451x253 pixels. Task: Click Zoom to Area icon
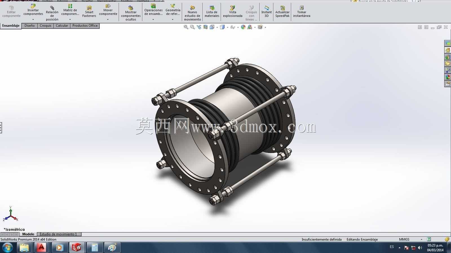[193, 27]
